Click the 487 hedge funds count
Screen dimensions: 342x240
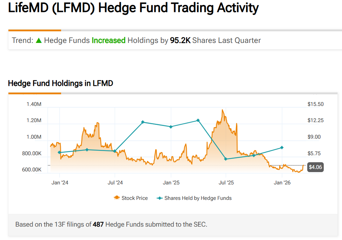pyautogui.click(x=98, y=224)
